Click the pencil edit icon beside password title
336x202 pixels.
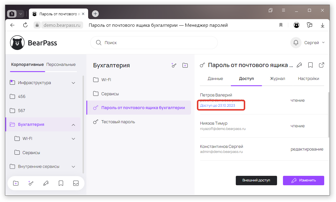[x=299, y=65]
